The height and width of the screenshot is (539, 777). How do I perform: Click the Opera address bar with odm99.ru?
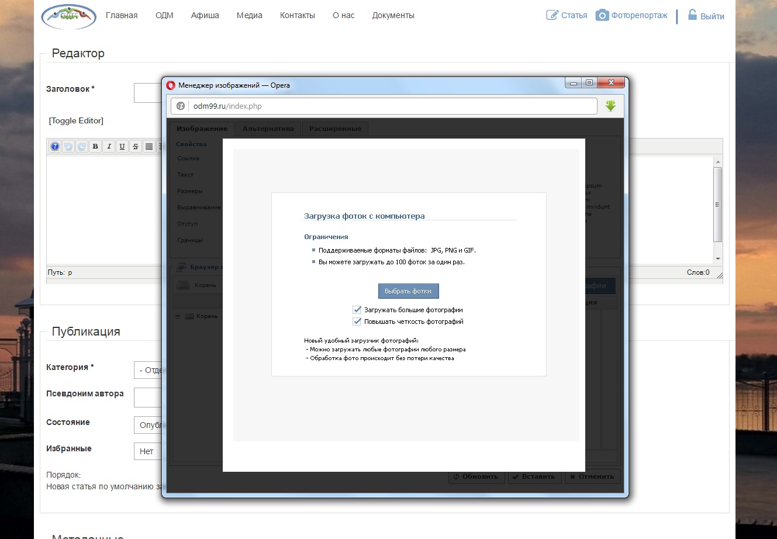(x=384, y=106)
